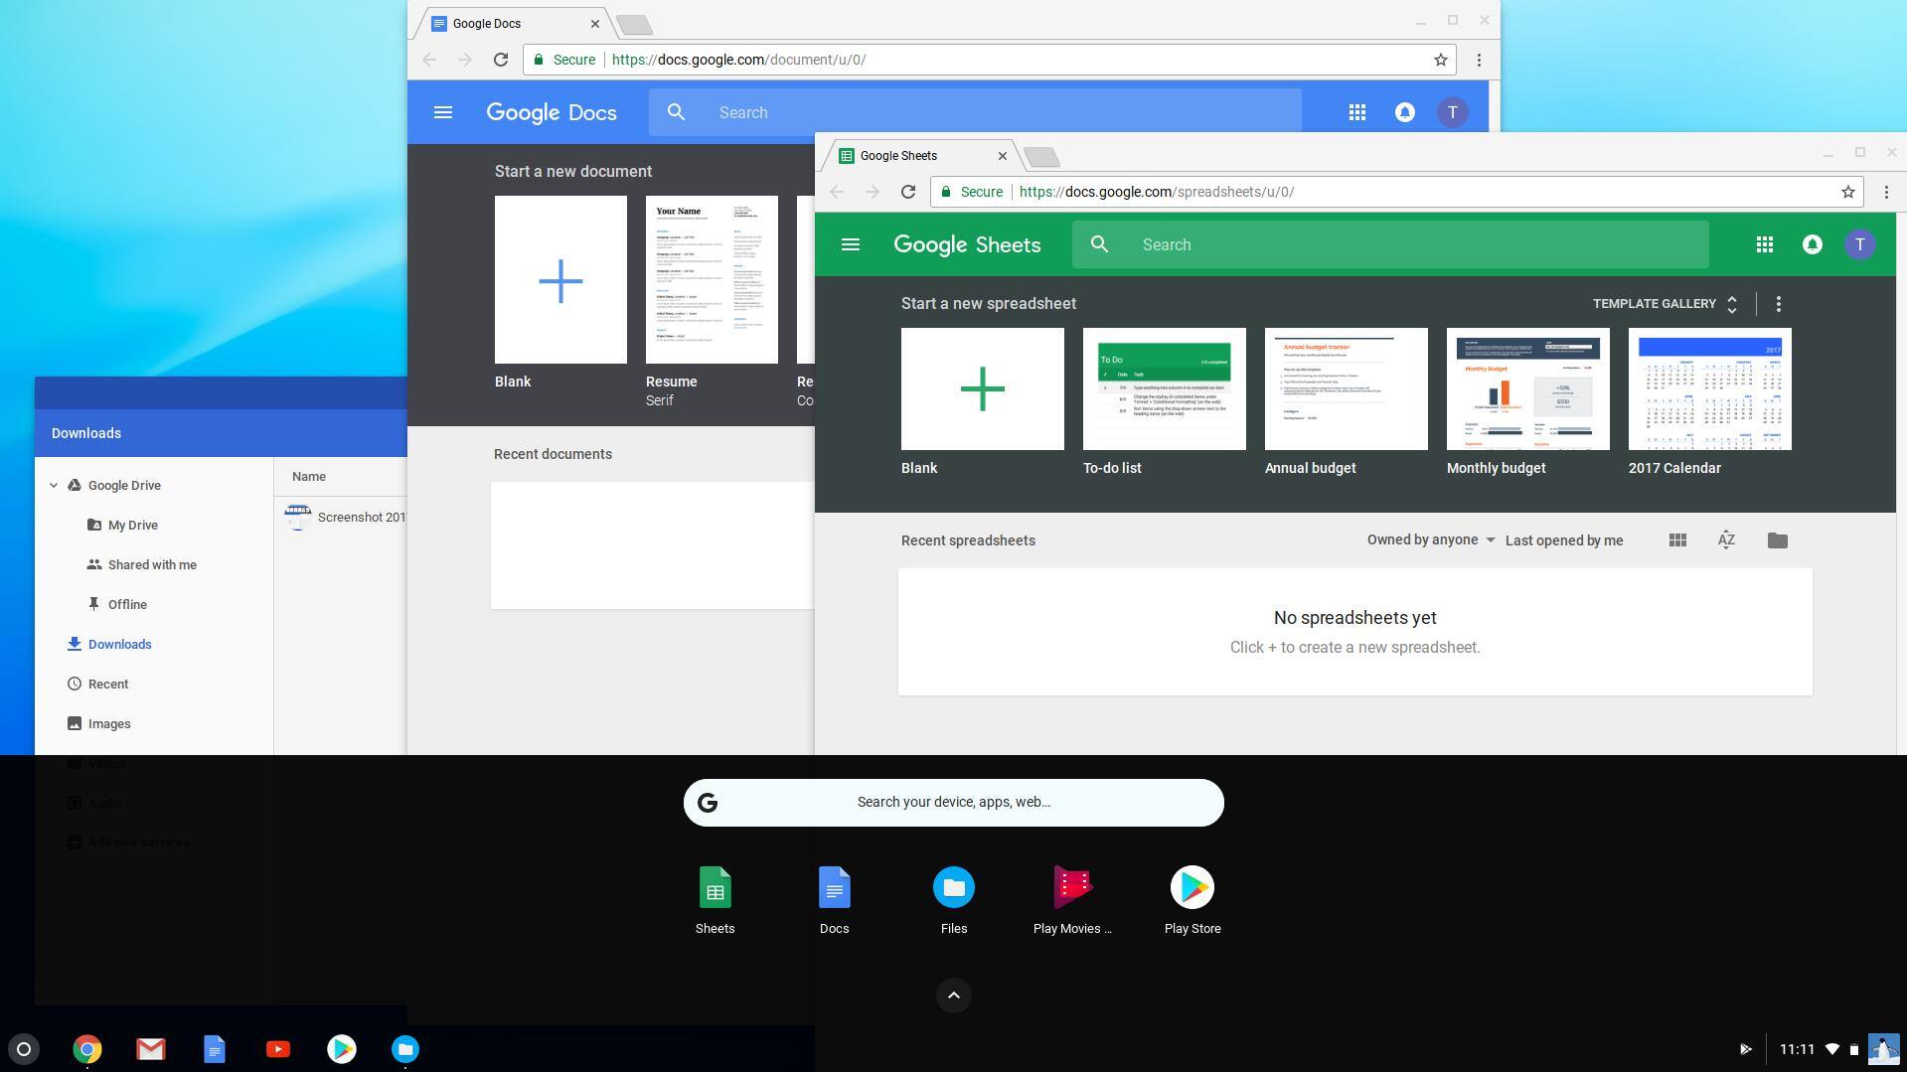
Task: Collapse the Google Drive tree node
Action: coord(54,486)
